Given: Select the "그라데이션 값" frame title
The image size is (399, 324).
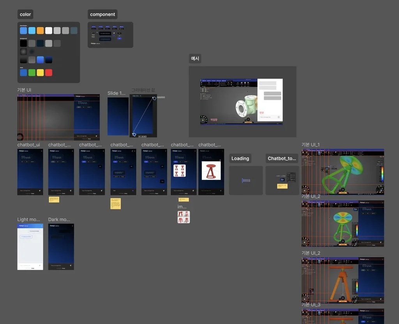Looking at the screenshot, I should point(143,90).
